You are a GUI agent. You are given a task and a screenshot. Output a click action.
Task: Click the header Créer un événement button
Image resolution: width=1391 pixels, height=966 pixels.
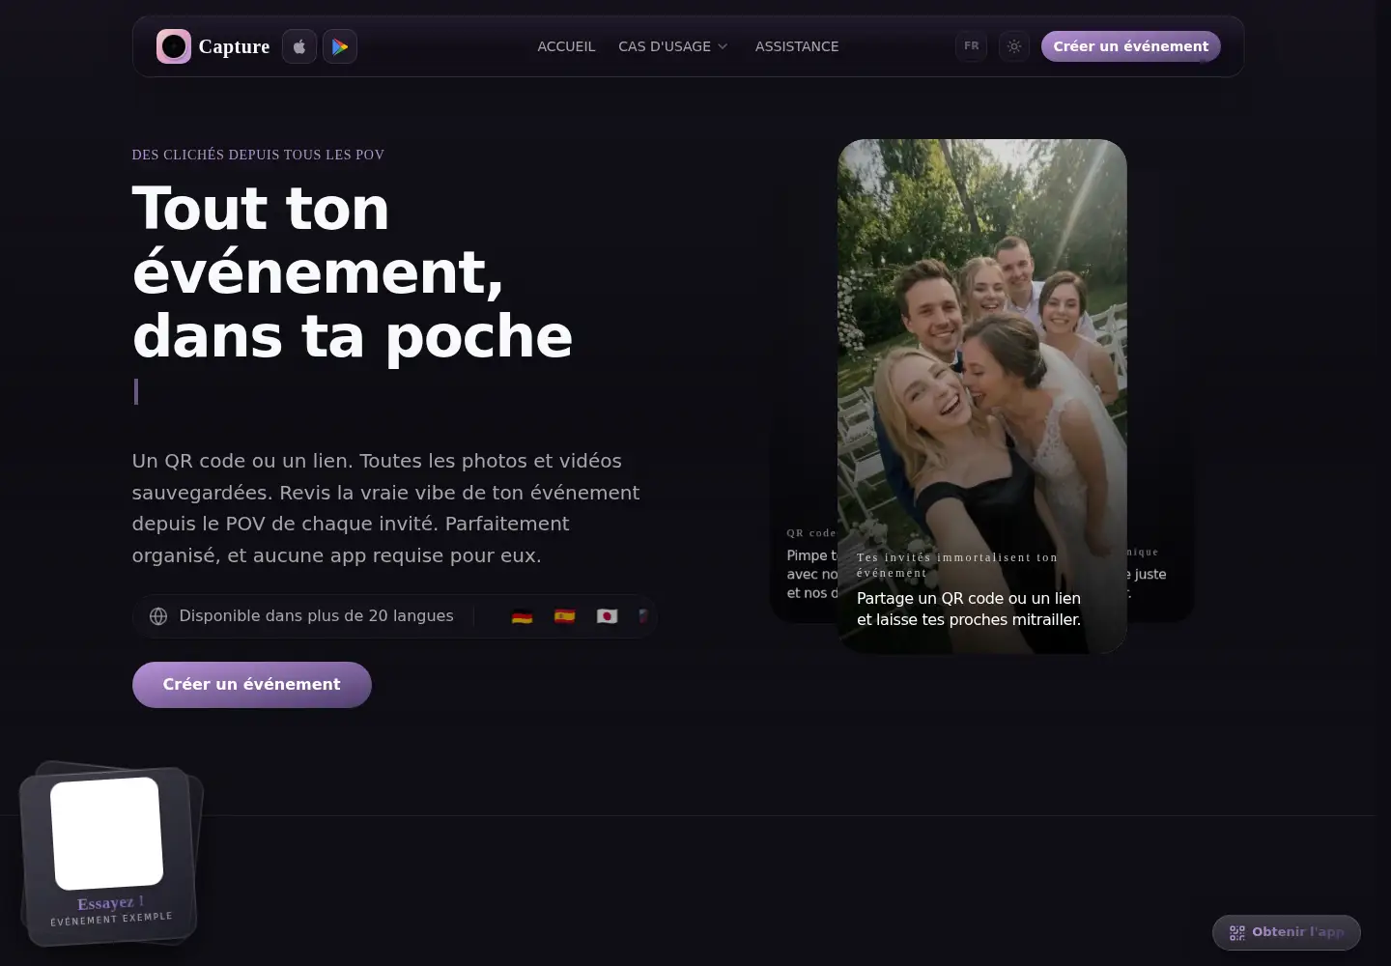point(1130,46)
